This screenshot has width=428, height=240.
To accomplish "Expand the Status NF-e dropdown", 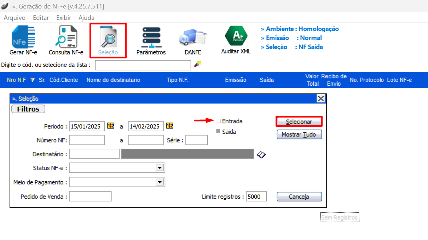I will point(160,168).
